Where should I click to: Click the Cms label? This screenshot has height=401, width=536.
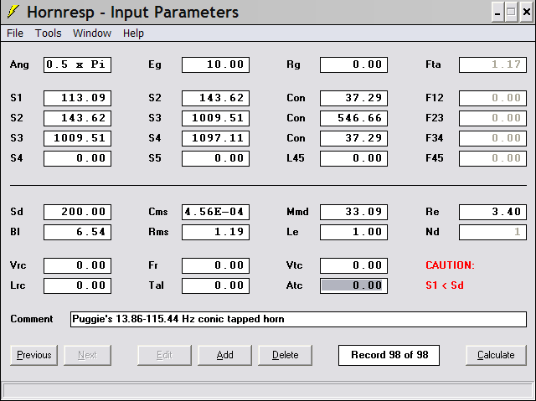click(x=158, y=212)
